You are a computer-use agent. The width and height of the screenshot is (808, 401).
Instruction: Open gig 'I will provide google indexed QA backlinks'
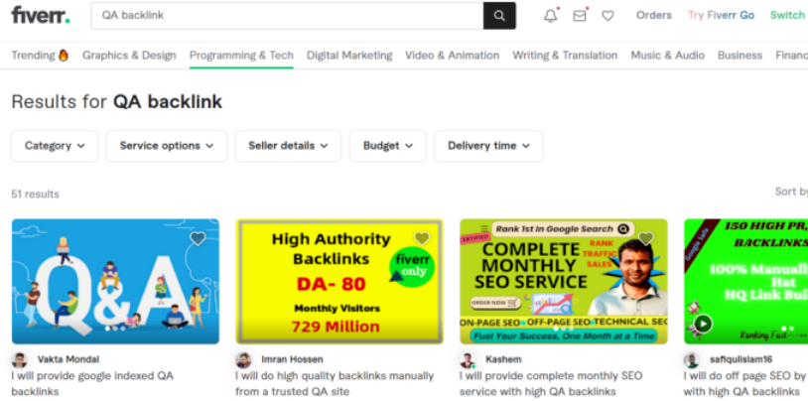[92, 383]
